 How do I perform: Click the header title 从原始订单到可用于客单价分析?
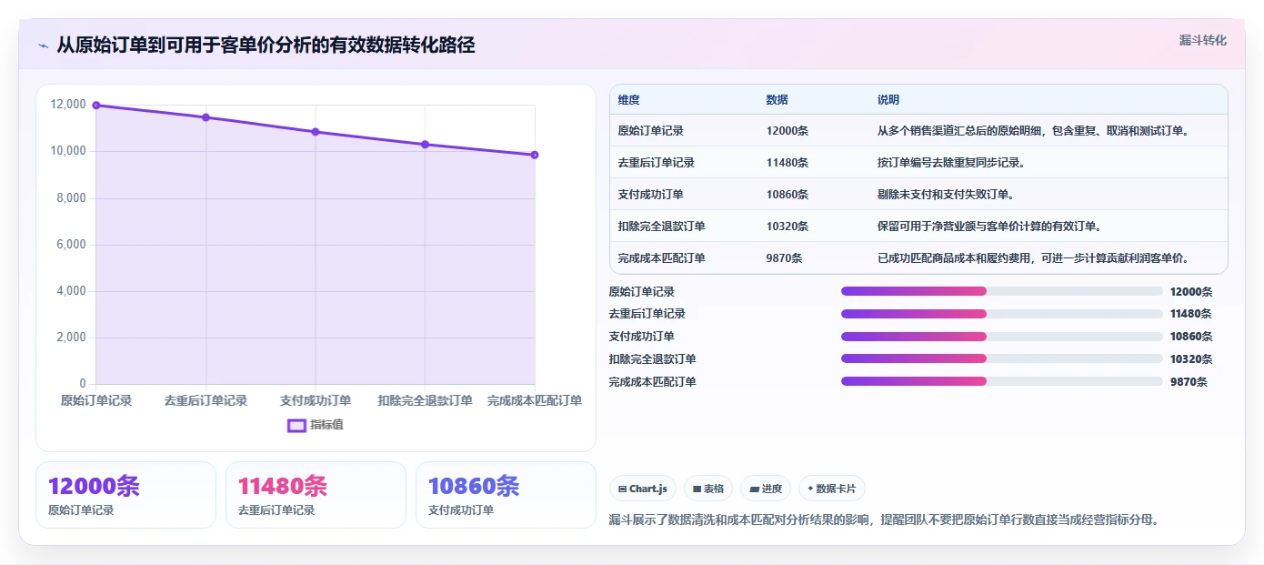click(266, 45)
